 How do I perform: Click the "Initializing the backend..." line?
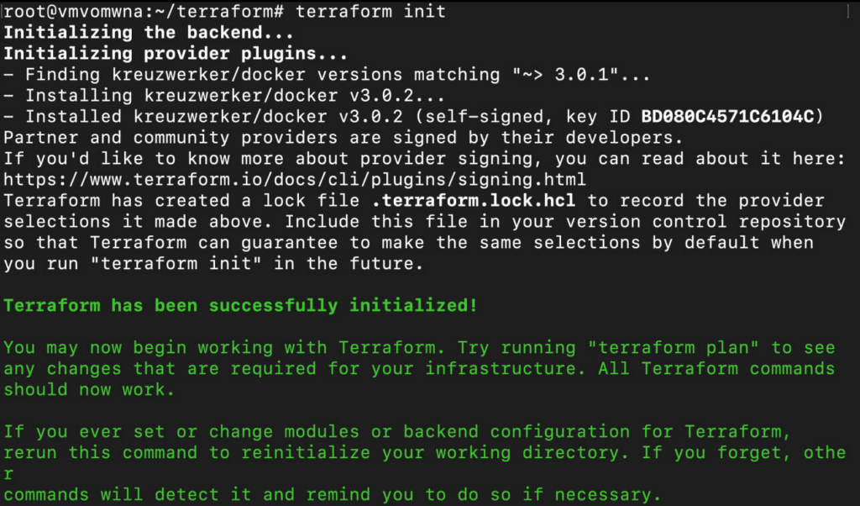point(149,33)
